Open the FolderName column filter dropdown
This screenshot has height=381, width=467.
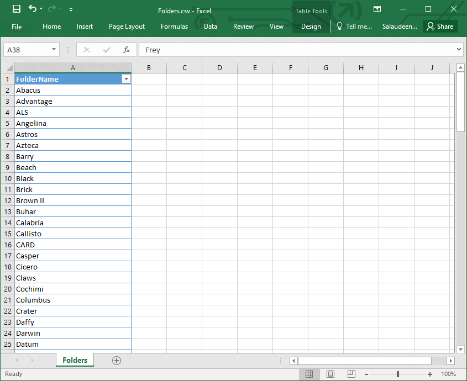tap(126, 79)
